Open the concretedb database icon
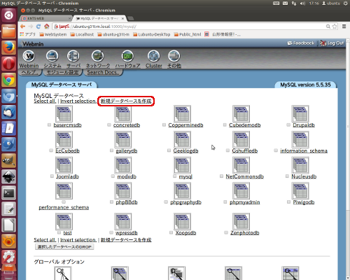This screenshot has height=280, width=350. click(123, 113)
